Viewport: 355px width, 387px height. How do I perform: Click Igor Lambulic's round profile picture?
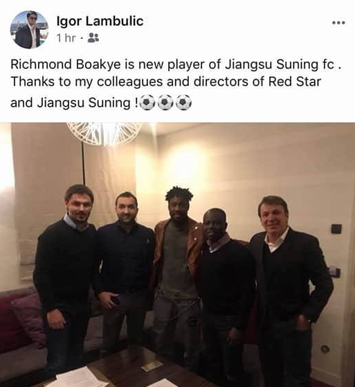click(29, 30)
